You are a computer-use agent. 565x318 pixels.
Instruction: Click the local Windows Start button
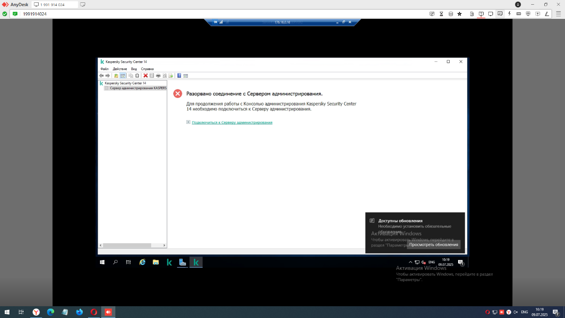(x=7, y=312)
